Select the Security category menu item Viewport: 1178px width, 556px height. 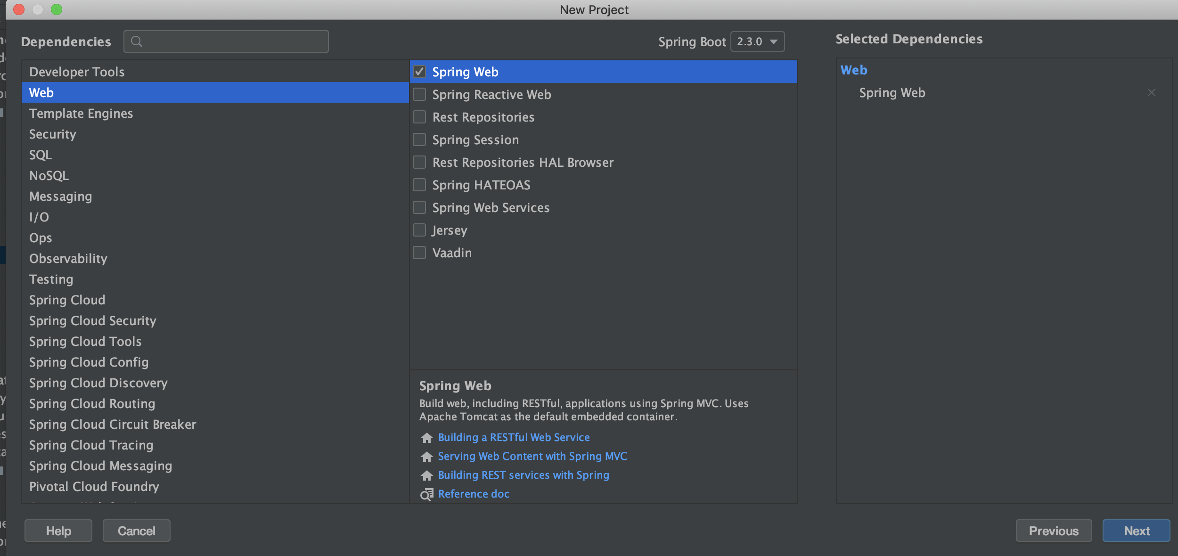point(52,134)
